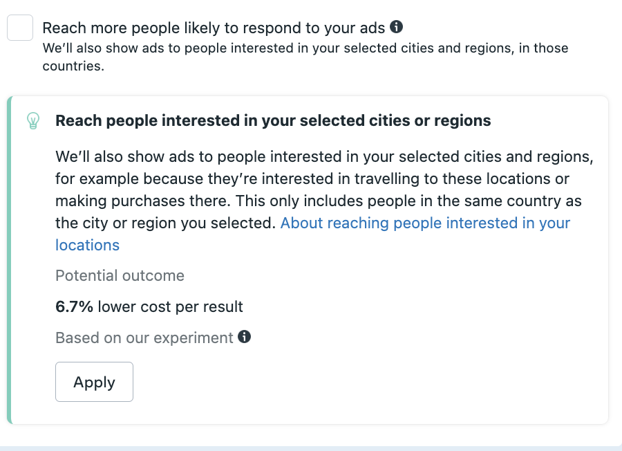Click the teal accent bar on the card
622x451 pixels.
(x=10, y=259)
